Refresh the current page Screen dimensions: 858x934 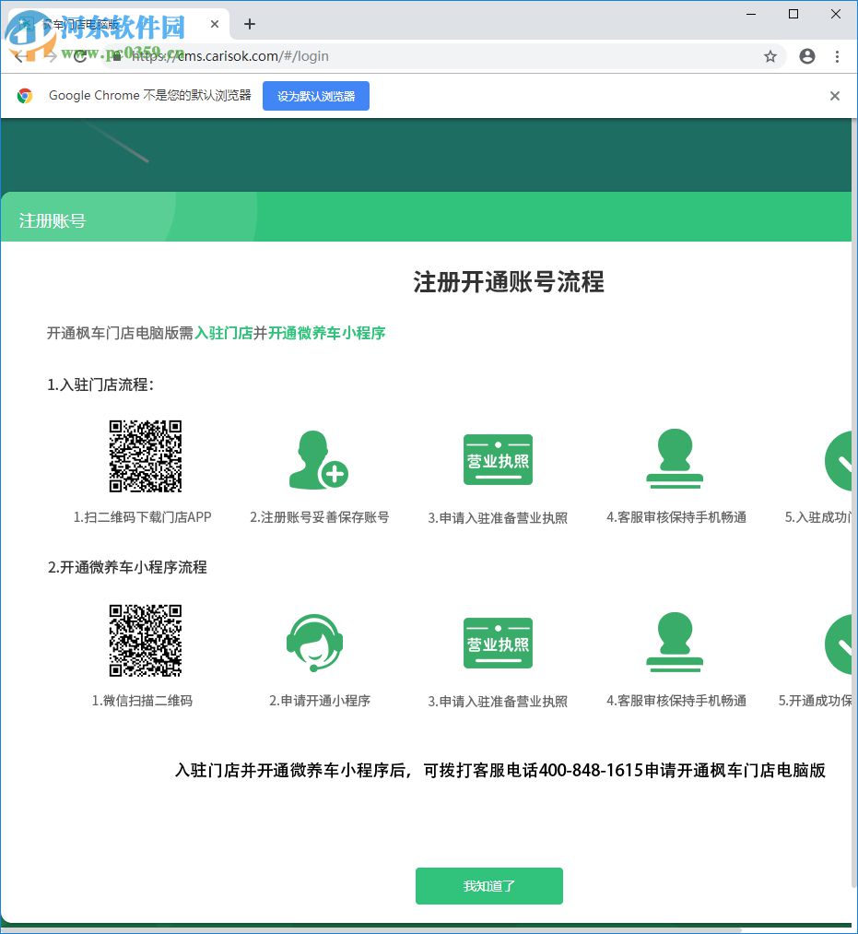[x=80, y=56]
